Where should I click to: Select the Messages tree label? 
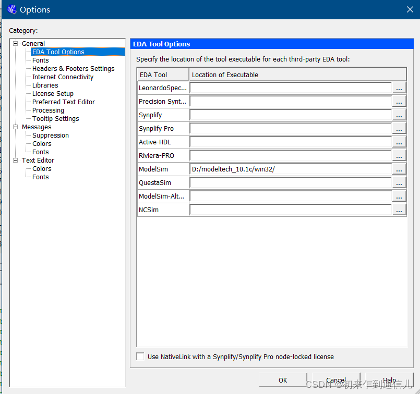pos(37,127)
